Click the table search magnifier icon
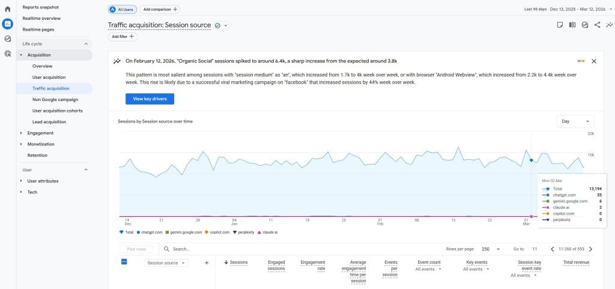 tap(167, 249)
